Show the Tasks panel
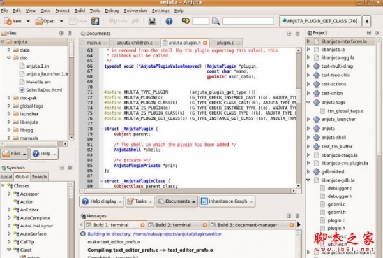The height and width of the screenshot is (258, 383). [x=139, y=201]
